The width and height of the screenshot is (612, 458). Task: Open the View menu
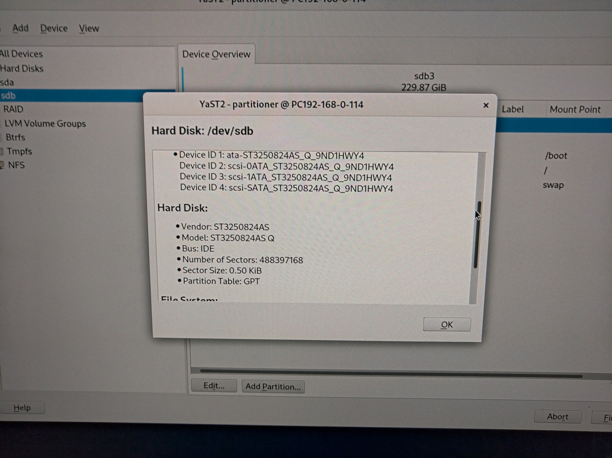pyautogui.click(x=89, y=28)
